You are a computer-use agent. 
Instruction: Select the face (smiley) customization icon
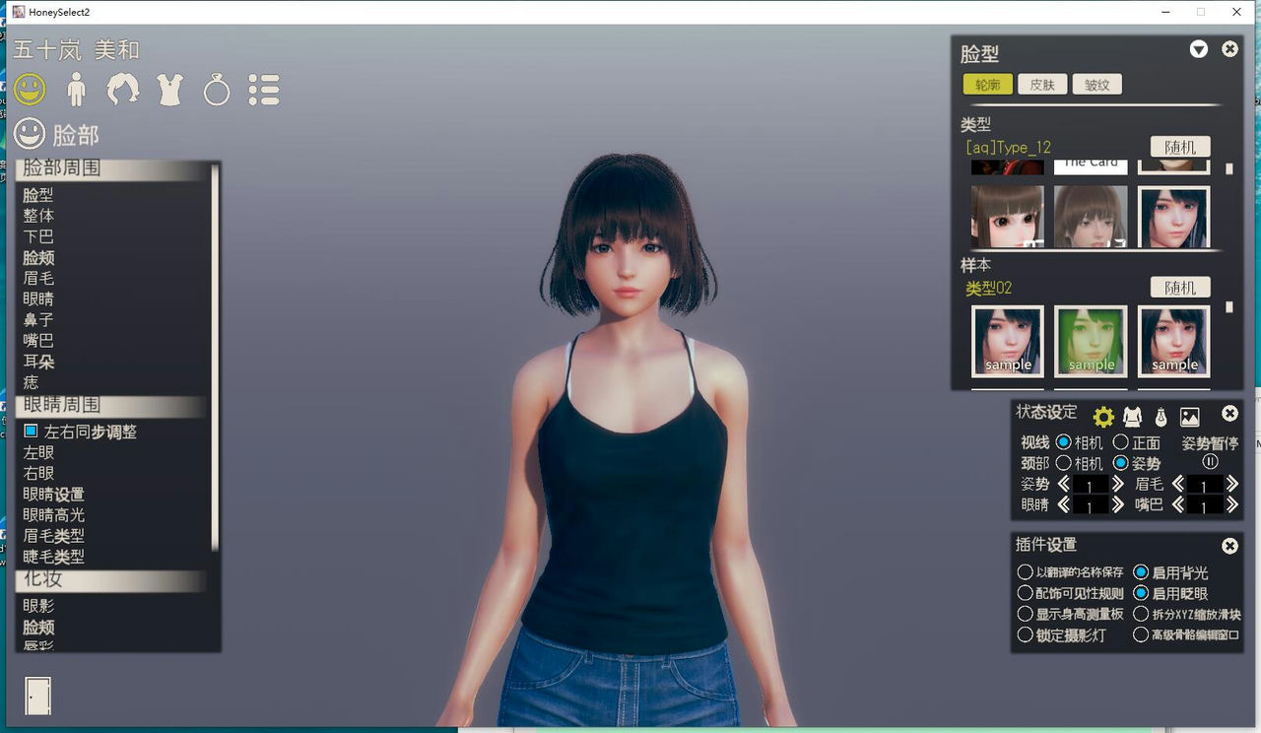tap(30, 90)
